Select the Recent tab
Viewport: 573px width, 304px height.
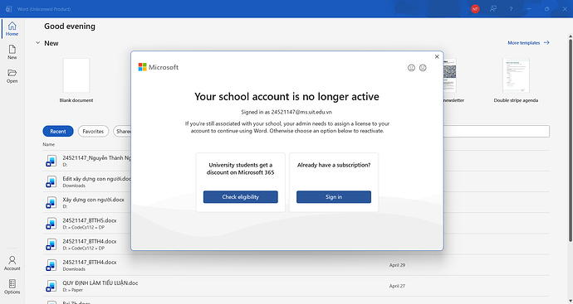point(58,131)
